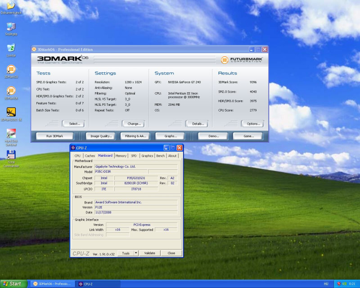Click Run 3DMark button

[x=54, y=136]
